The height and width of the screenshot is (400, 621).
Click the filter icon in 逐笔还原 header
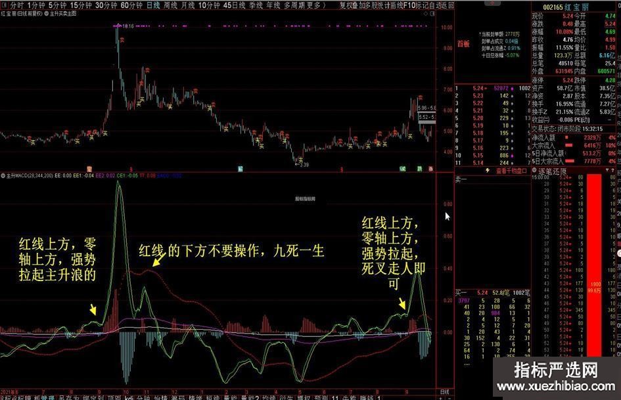(x=607, y=170)
